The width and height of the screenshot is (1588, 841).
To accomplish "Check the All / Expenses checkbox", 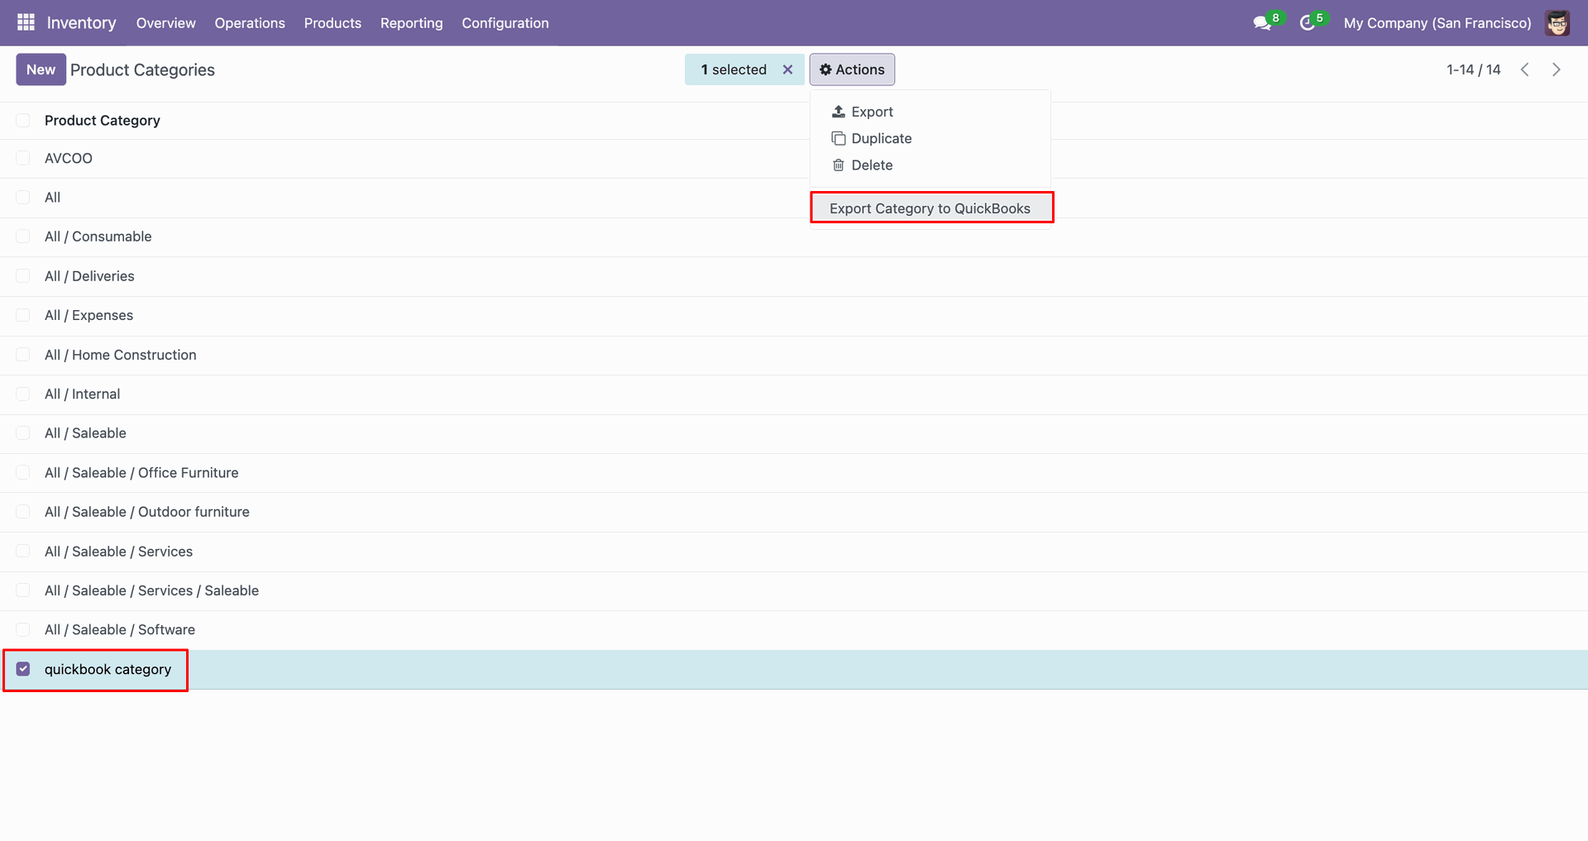I will [23, 315].
